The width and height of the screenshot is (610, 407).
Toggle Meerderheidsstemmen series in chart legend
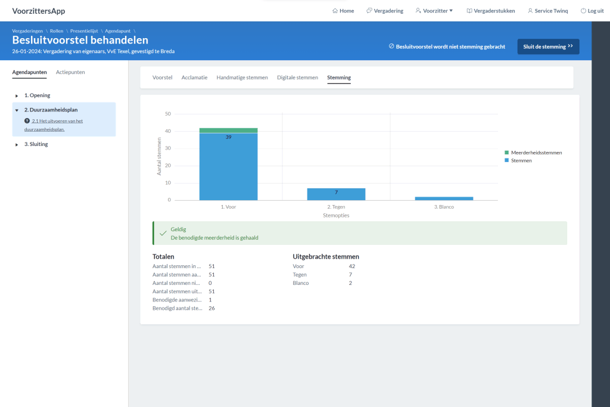tap(536, 153)
